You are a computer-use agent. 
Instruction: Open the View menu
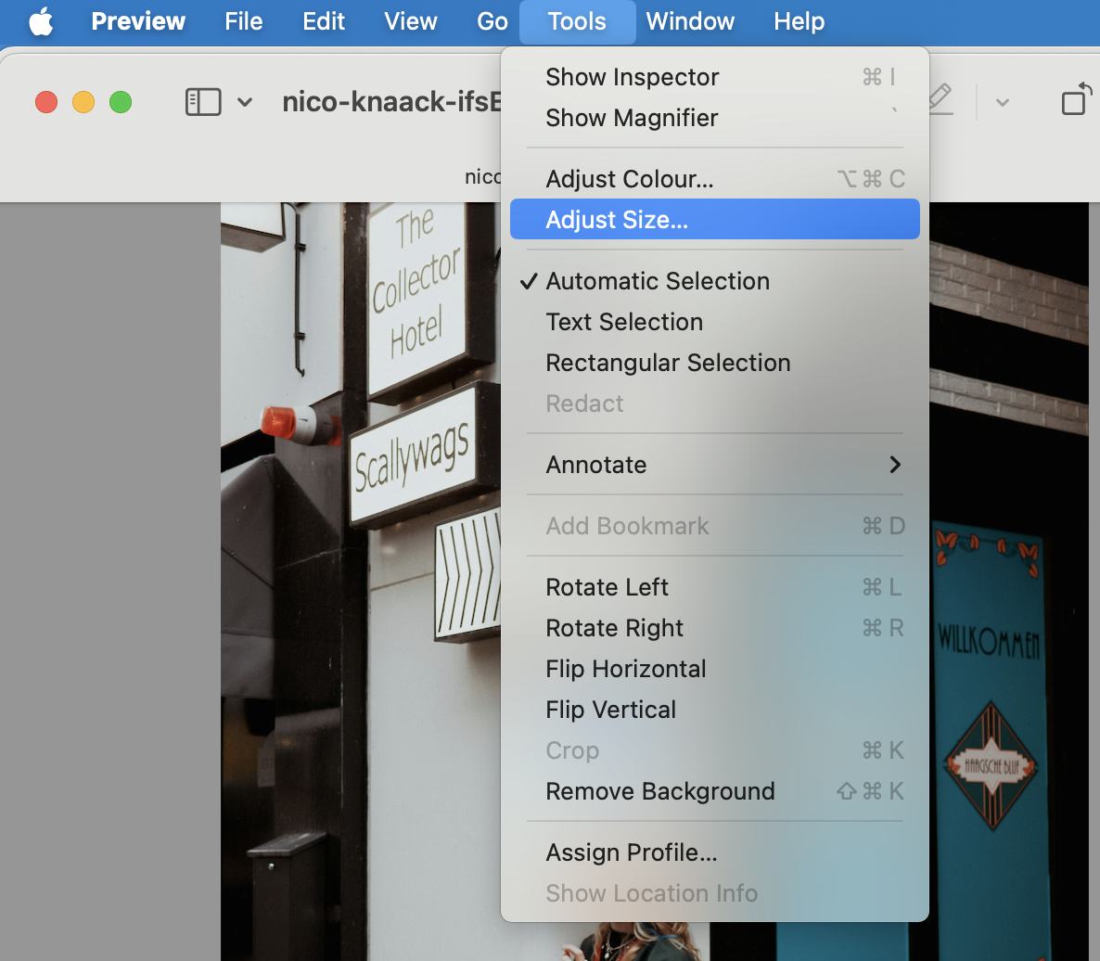[410, 21]
